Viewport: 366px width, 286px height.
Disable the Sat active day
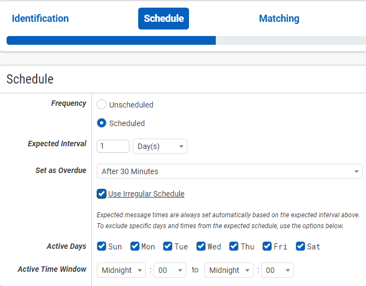[x=300, y=246]
